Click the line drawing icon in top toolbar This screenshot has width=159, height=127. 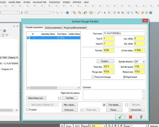pyautogui.click(x=99, y=12)
